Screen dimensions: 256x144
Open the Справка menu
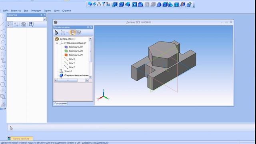click(67, 10)
